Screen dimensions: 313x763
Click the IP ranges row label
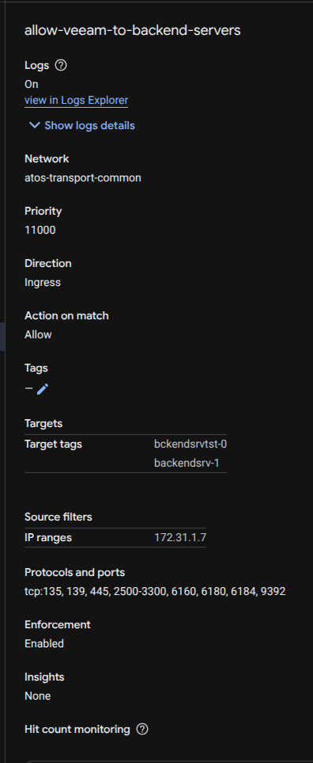tap(48, 538)
